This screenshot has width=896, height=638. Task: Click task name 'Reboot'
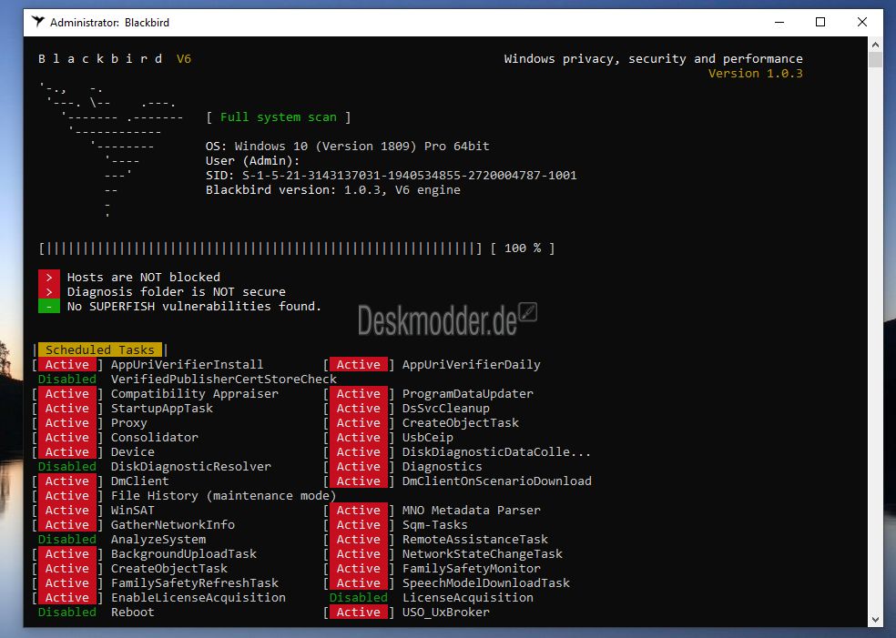[133, 613]
